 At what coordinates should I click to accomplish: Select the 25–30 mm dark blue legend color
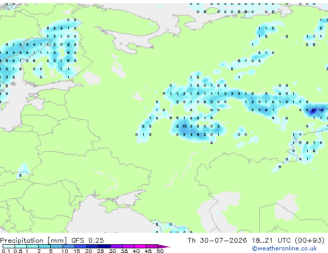105,246
